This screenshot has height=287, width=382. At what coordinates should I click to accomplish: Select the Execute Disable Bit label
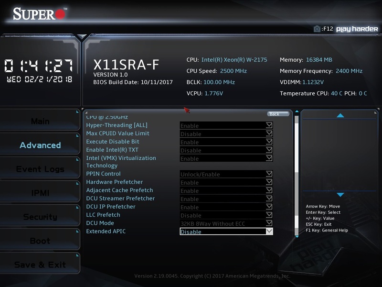(113, 142)
